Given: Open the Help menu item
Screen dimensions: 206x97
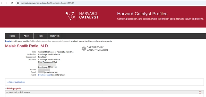Looking at the screenshot, I should point(41,36).
